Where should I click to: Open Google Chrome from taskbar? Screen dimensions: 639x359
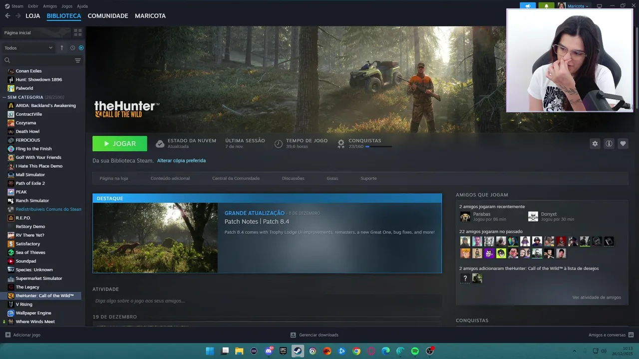click(x=356, y=351)
